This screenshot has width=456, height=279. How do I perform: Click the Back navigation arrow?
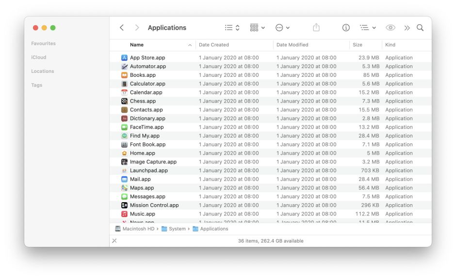(x=122, y=28)
